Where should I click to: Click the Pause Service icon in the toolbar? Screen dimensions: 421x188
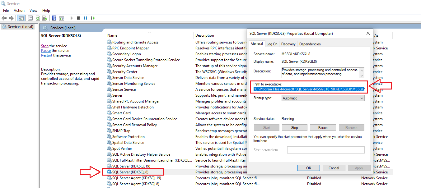click(x=86, y=18)
